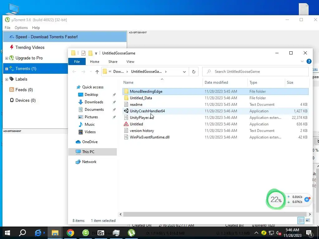This screenshot has height=239, width=319.
Task: Open uTorrent from the taskbar
Action: [131, 233]
